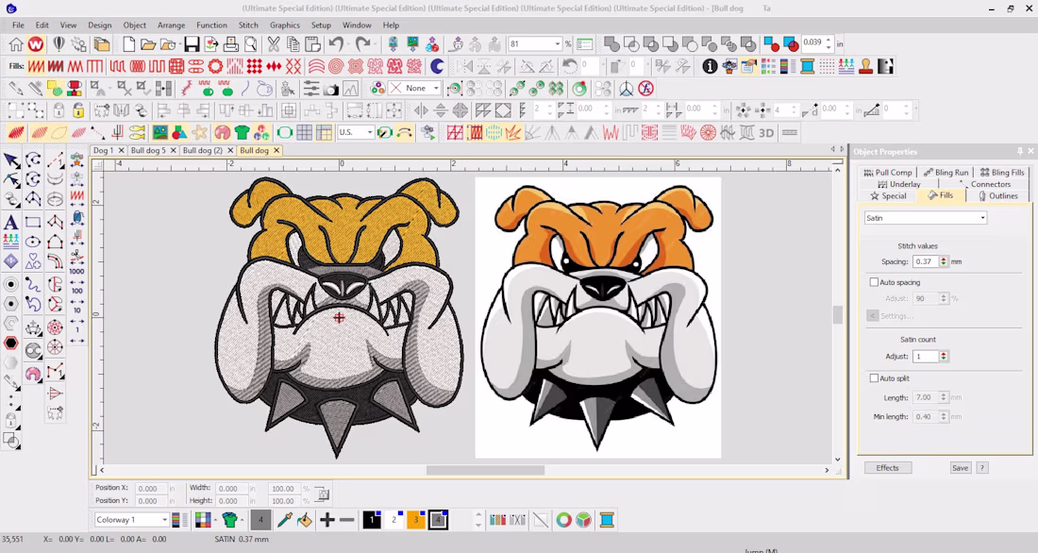
Task: Enable the Auto split checkbox
Action: coord(874,378)
